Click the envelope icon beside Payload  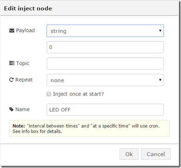pyautogui.click(x=12, y=31)
